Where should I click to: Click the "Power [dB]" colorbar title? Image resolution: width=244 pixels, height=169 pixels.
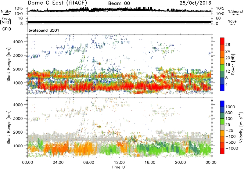[x=233, y=64]
